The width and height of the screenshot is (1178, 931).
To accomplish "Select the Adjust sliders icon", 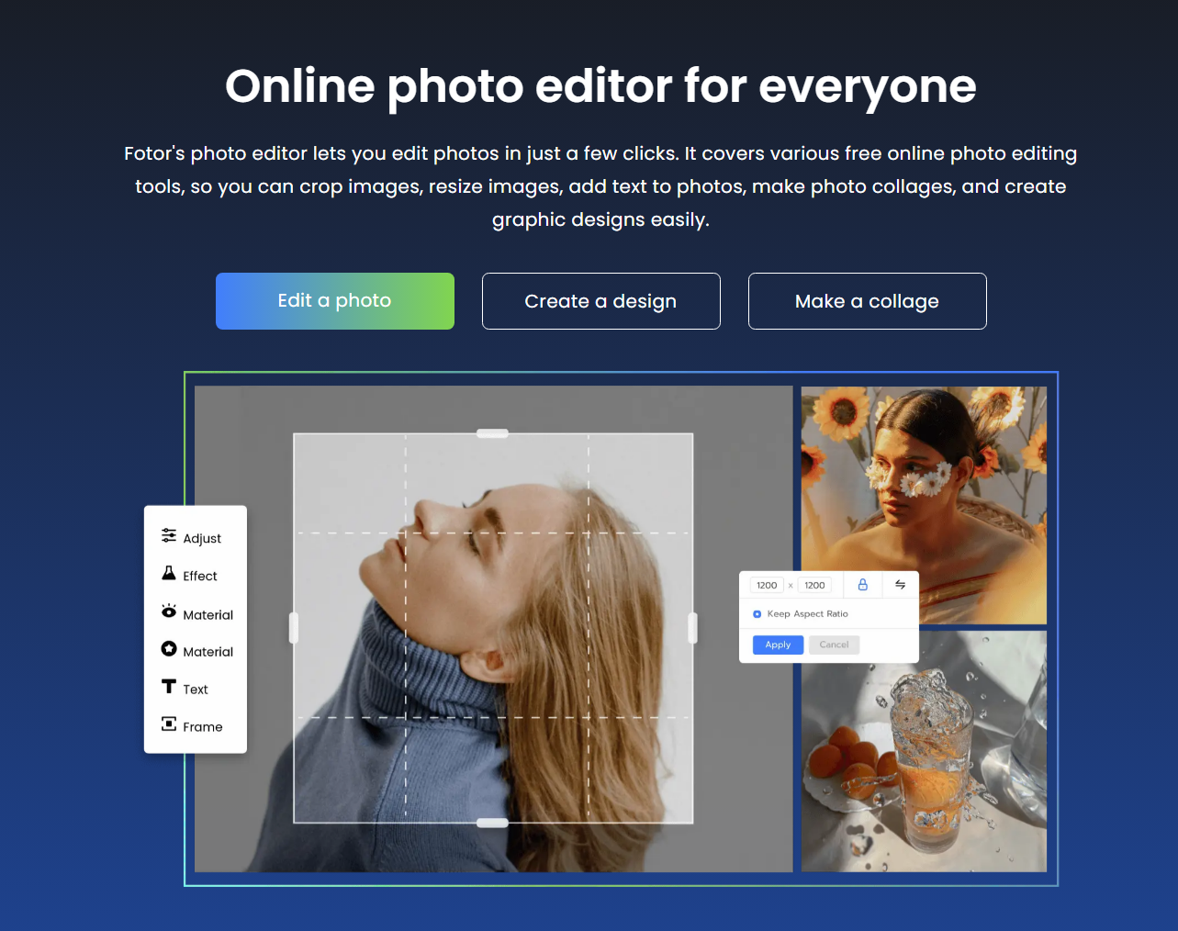I will point(169,535).
